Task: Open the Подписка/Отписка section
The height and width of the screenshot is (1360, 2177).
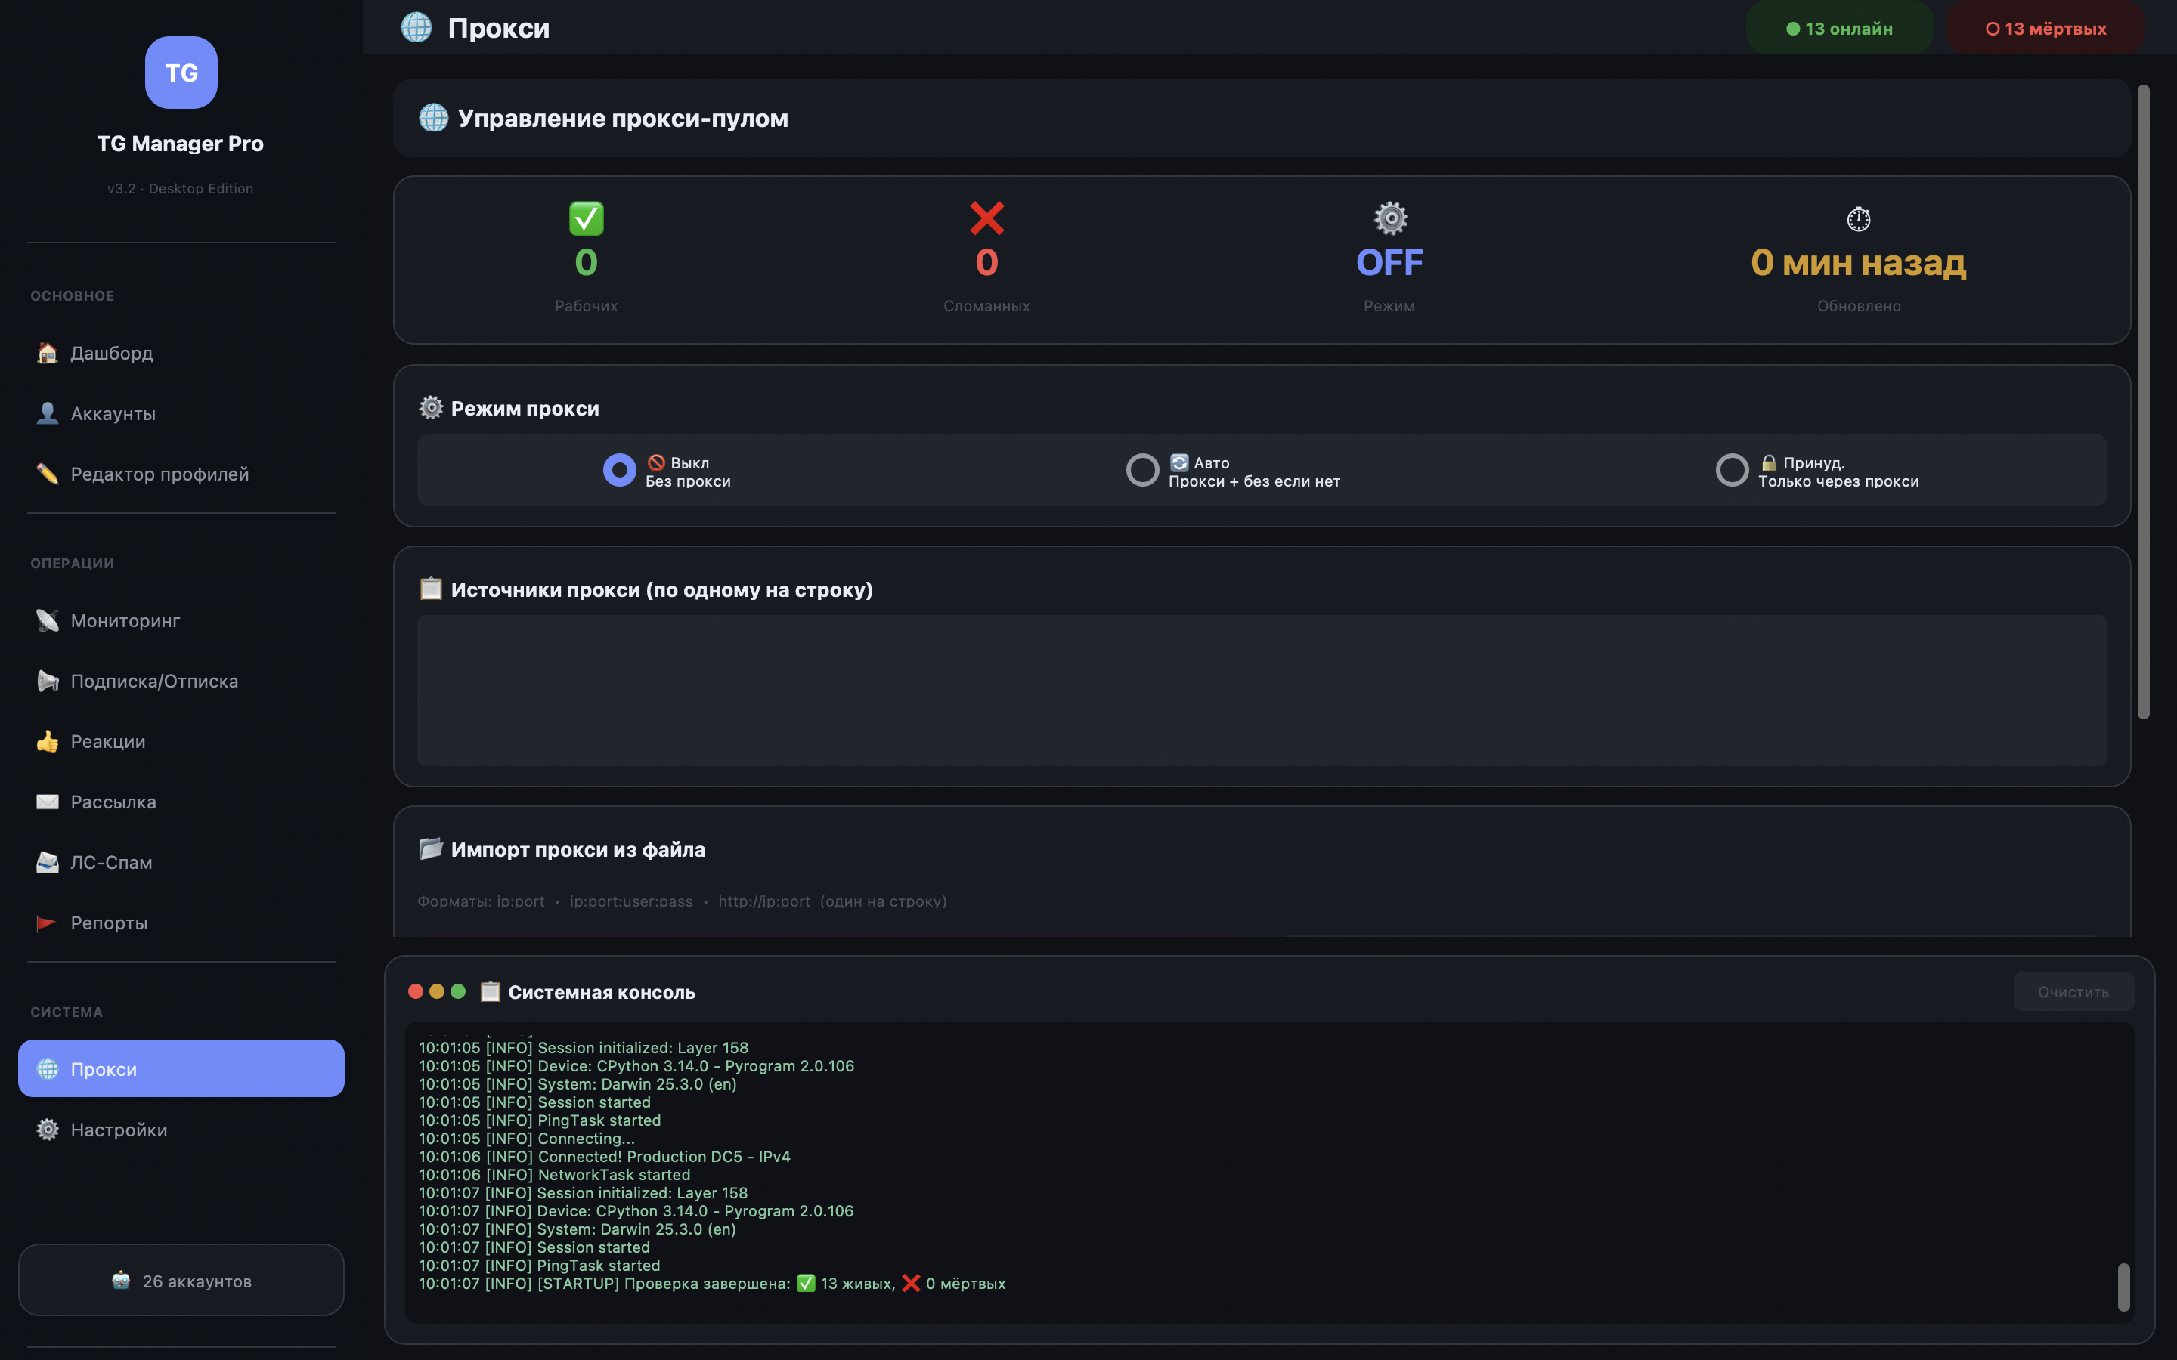Action: (x=154, y=681)
